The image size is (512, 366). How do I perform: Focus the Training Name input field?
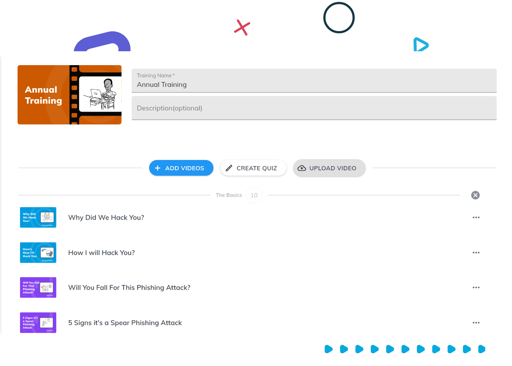314,81
